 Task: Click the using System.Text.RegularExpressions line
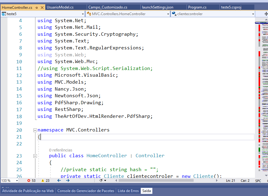90,48
